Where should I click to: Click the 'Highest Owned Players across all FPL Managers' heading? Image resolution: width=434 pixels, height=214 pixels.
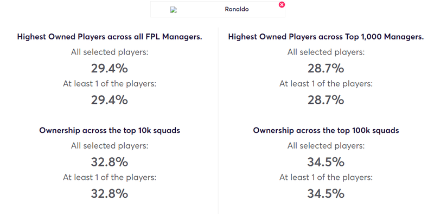pos(110,37)
